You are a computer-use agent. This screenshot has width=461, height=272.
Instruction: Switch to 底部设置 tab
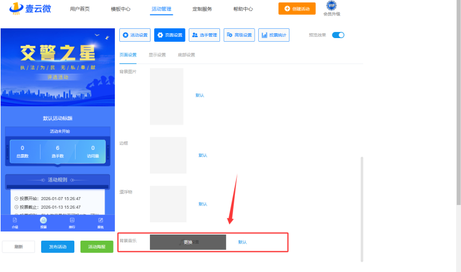pos(186,55)
